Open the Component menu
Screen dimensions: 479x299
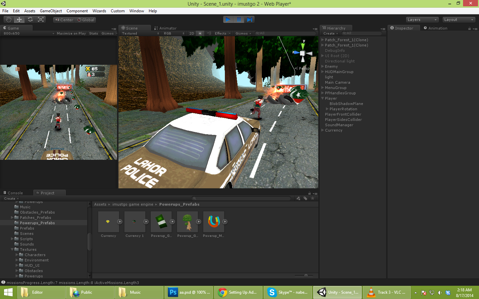[x=77, y=11]
